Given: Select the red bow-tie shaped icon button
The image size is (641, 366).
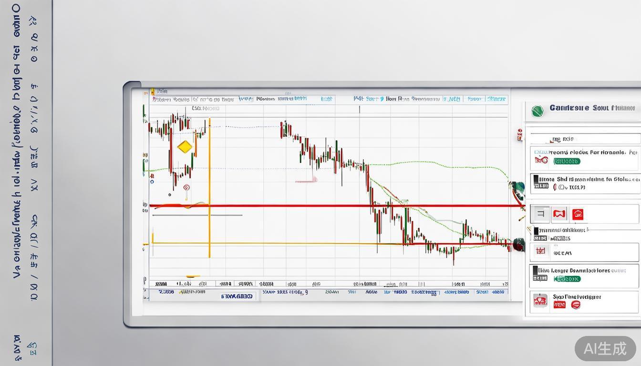Looking at the screenshot, I should coord(559,214).
